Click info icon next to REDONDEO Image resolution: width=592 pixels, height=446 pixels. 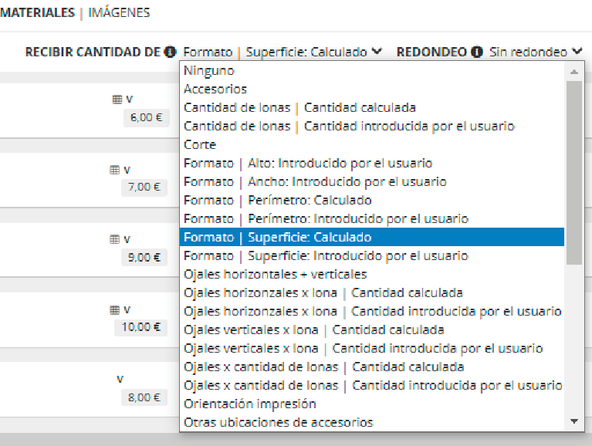click(x=477, y=52)
